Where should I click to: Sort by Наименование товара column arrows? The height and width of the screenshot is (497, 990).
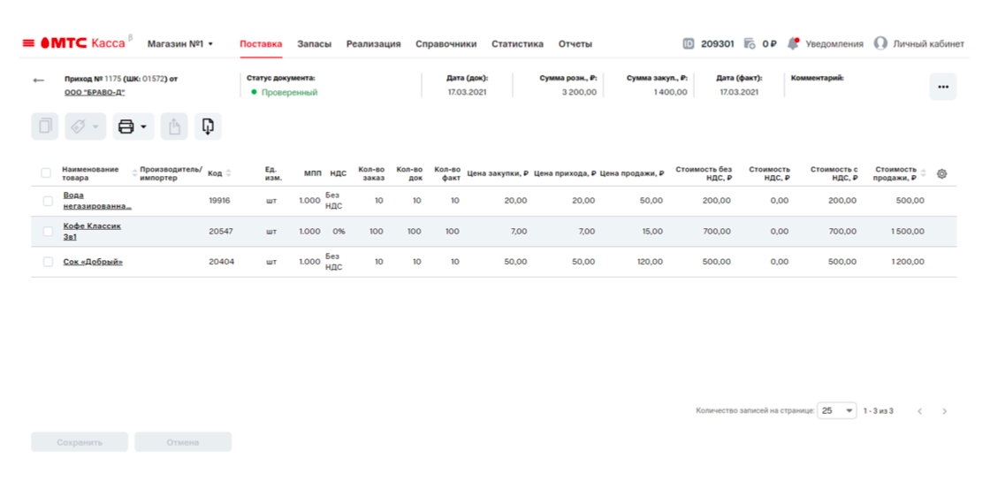click(134, 173)
